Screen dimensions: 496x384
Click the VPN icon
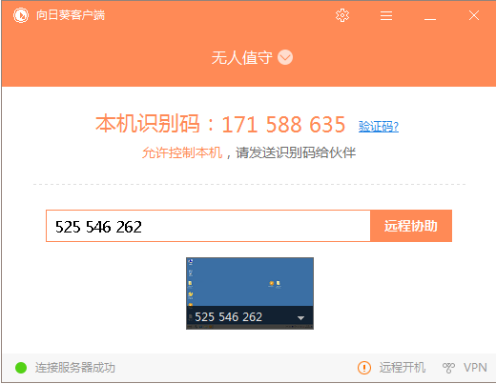(x=448, y=368)
